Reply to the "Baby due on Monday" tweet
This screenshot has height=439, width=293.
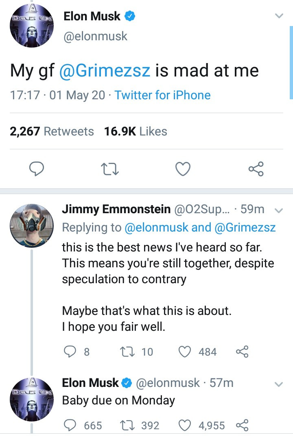click(71, 426)
